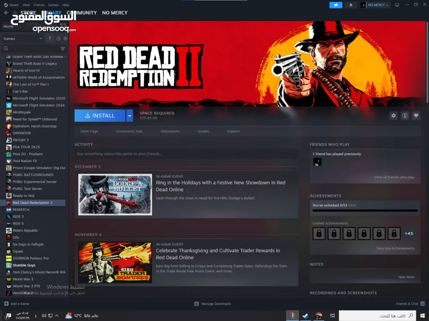Screen dimensions: 429x321
Task: Go to the Community Hub tab
Action: click(129, 131)
